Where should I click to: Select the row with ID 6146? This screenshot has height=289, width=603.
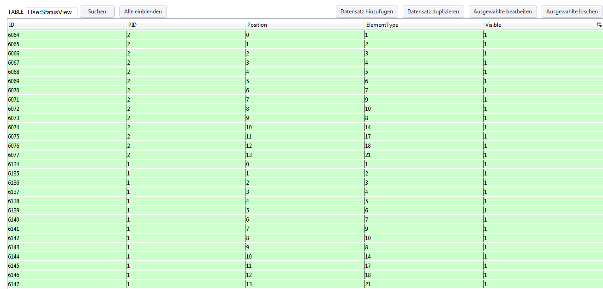pyautogui.click(x=305, y=275)
